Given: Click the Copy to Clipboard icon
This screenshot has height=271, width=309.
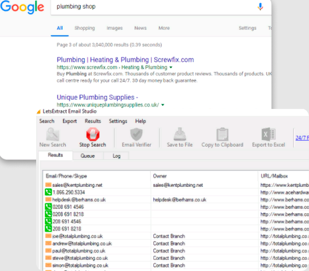Looking at the screenshot, I should 222,134.
